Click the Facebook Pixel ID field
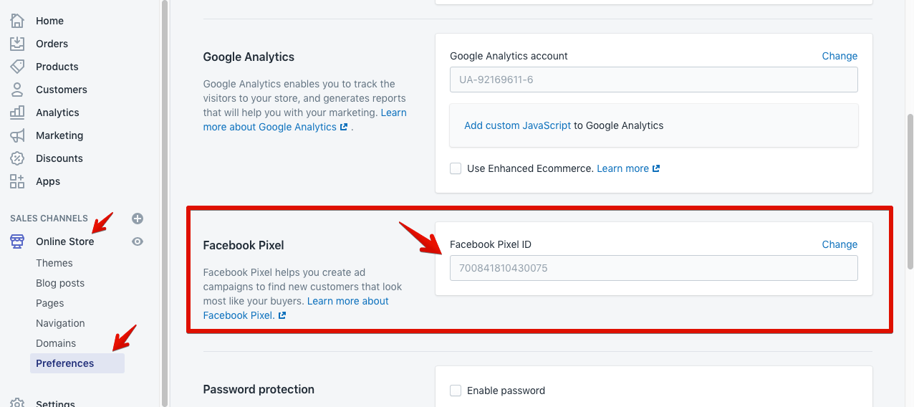The width and height of the screenshot is (914, 407). 653,269
